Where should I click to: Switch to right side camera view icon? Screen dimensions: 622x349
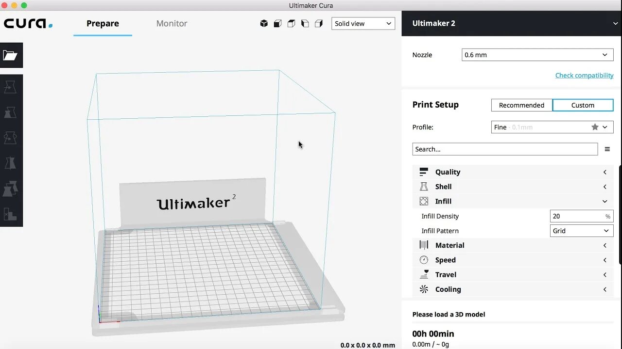point(318,23)
